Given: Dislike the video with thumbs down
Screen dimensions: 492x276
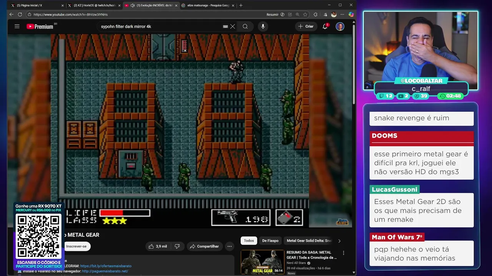Looking at the screenshot, I should coord(177,246).
